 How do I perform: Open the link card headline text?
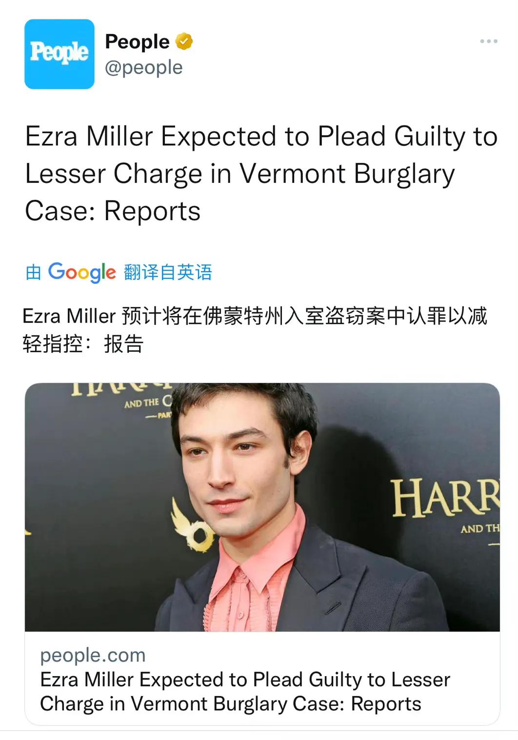(245, 692)
